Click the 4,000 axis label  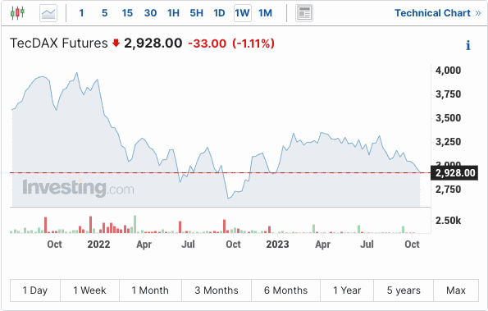448,71
